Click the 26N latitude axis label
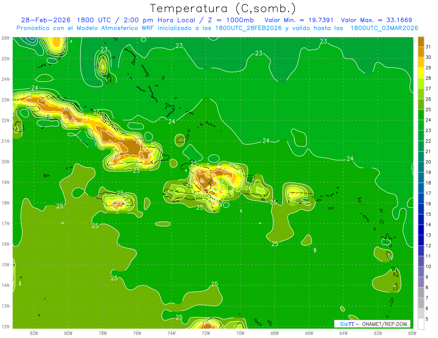This screenshot has width=438, height=338. coord(5,38)
